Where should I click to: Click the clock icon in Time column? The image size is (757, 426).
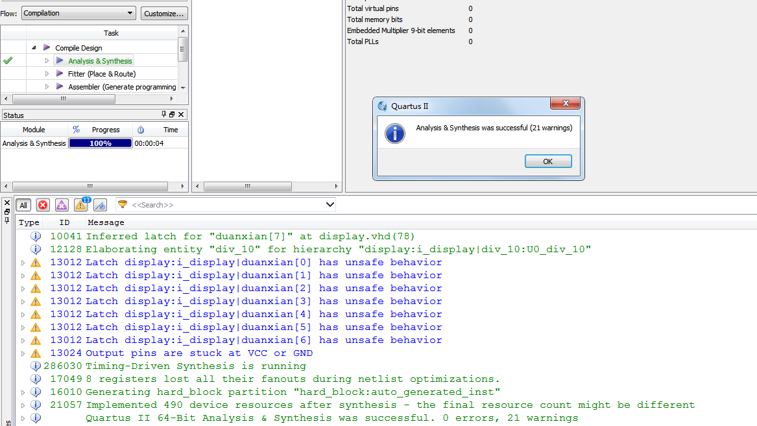pyautogui.click(x=141, y=130)
